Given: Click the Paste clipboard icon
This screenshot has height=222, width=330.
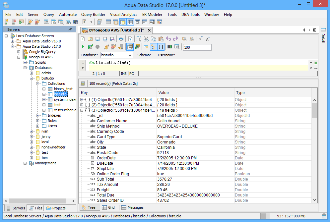Looking at the screenshot, I should 161,39.
